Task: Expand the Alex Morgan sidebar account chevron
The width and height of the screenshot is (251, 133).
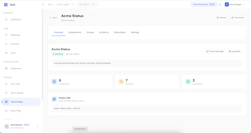Action: pos(37,126)
